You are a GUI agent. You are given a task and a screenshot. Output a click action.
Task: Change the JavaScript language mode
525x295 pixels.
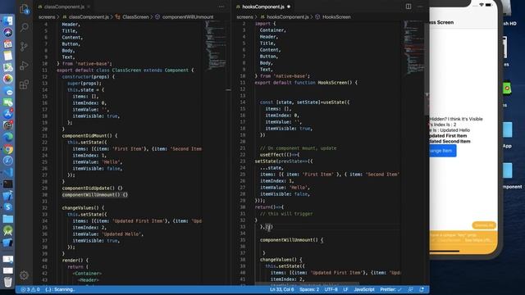pos(364,289)
